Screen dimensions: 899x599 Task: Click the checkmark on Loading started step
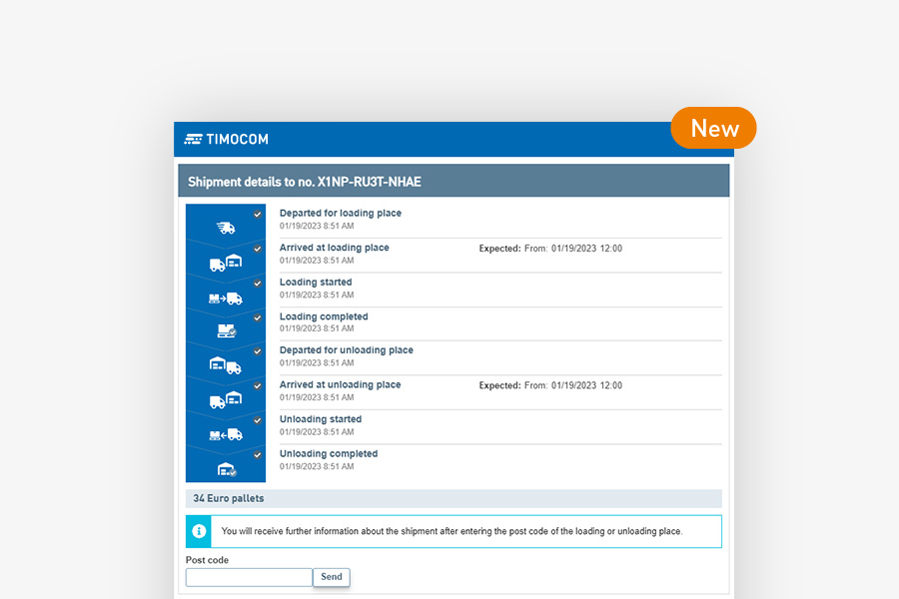pos(258,284)
